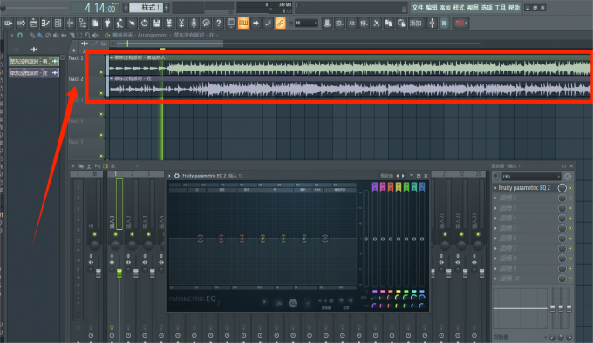Click the arrow left of pattern selector
Viewport: 593px width, 343px height.
coord(126,8)
